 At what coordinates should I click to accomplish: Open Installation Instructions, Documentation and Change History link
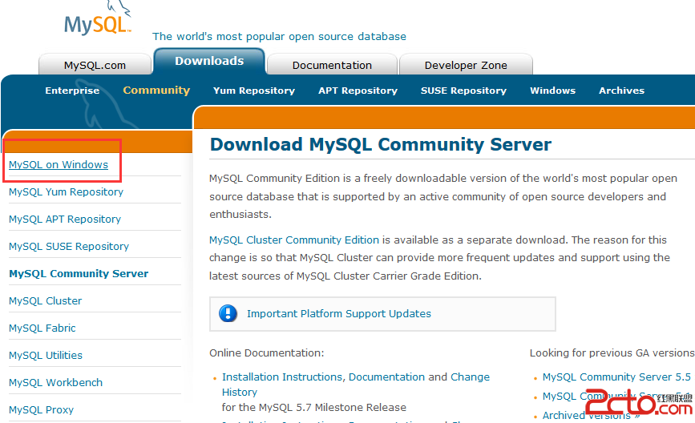pyautogui.click(x=355, y=384)
